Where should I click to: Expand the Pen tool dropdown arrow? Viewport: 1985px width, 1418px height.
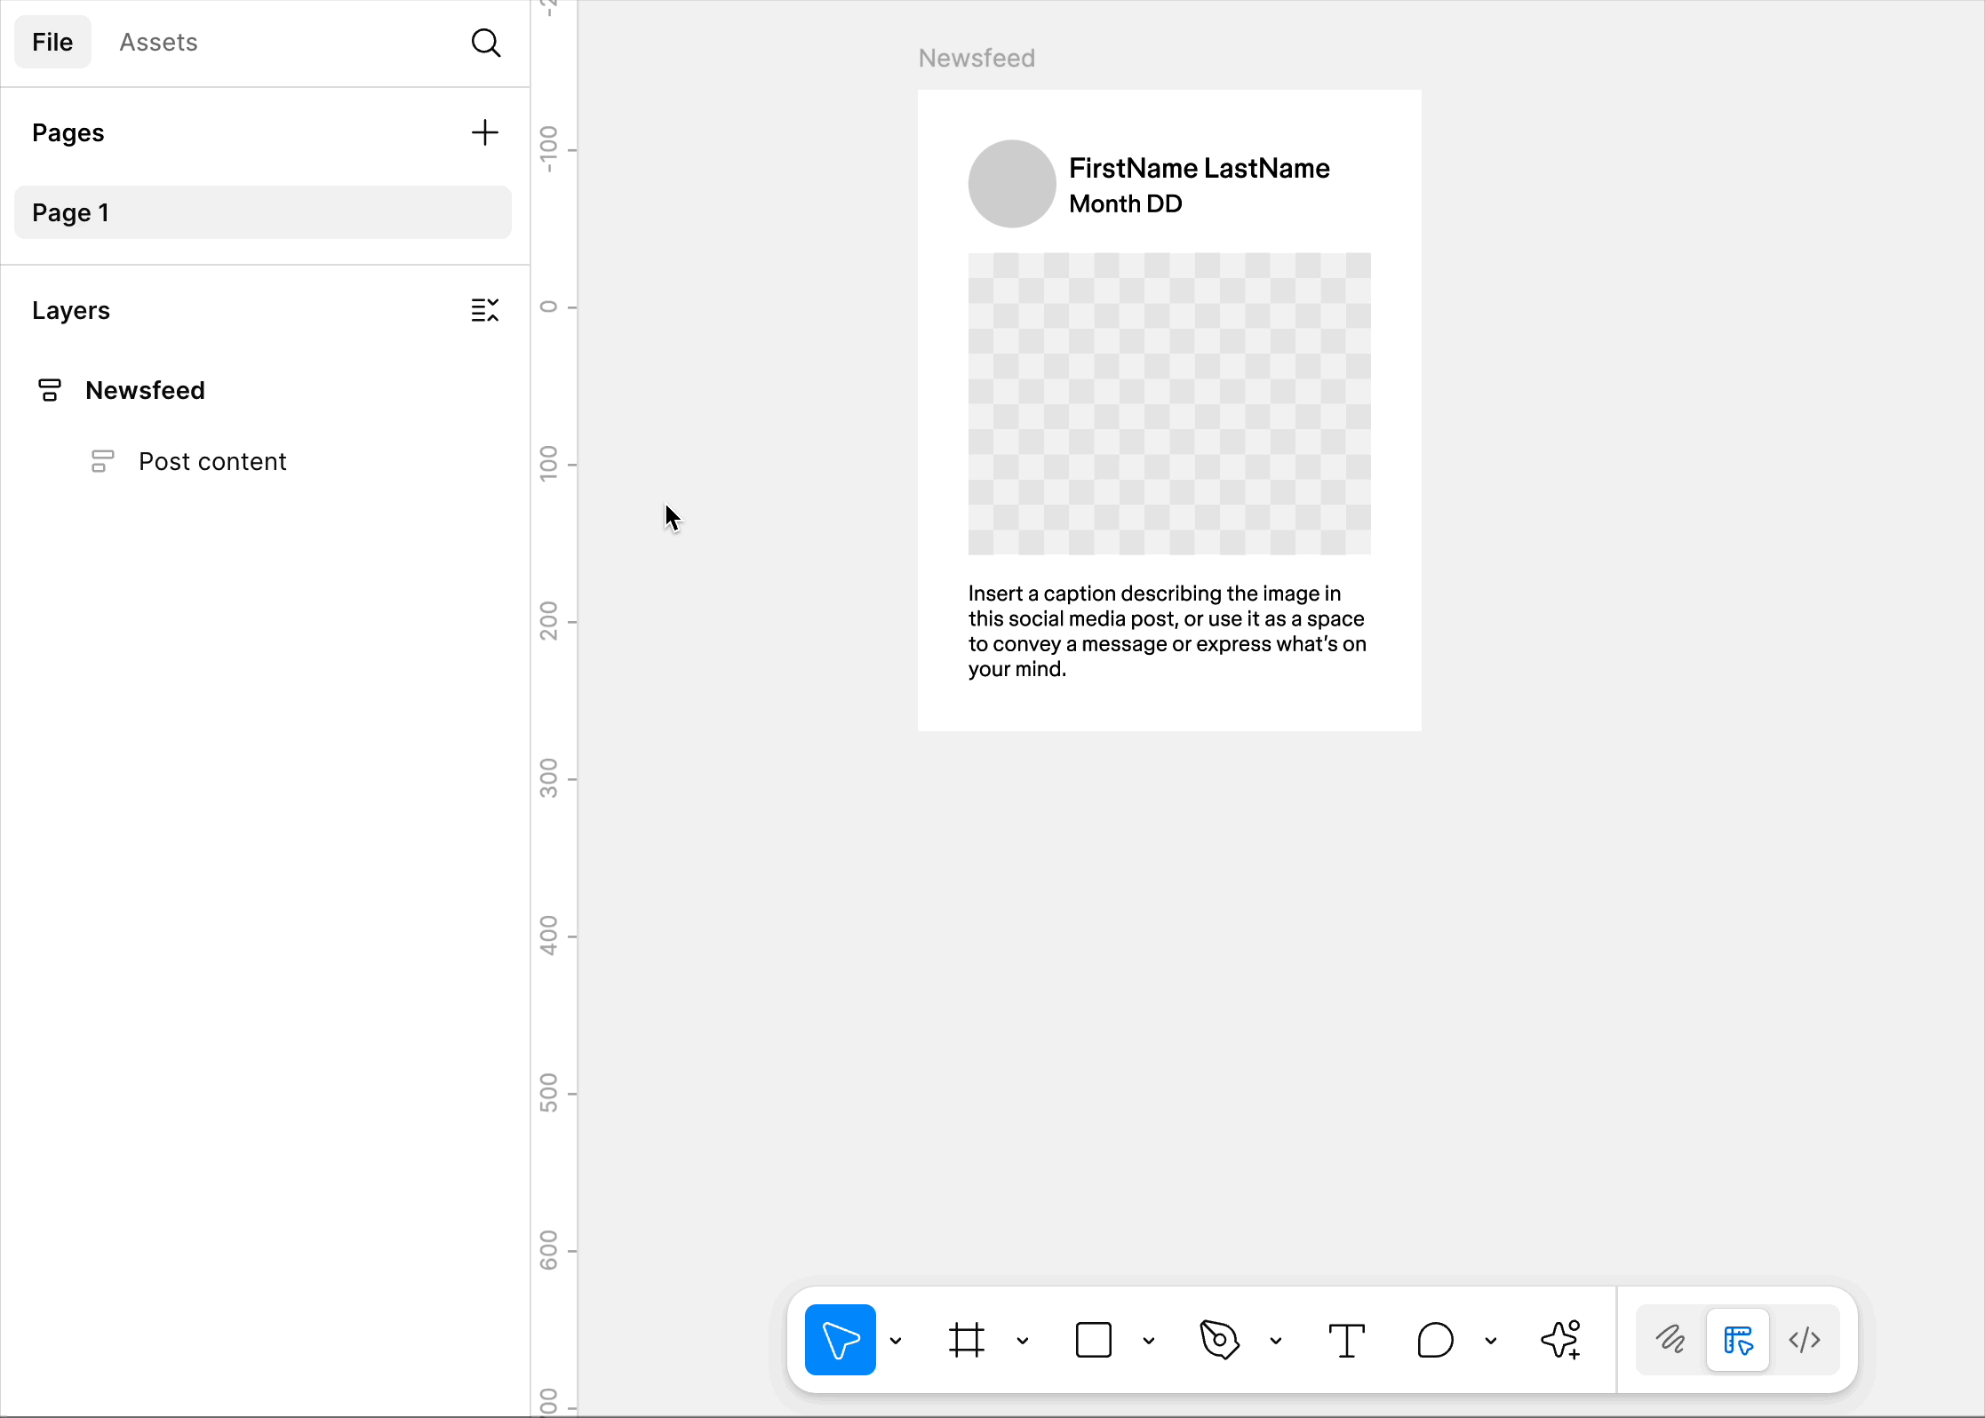tap(1276, 1341)
